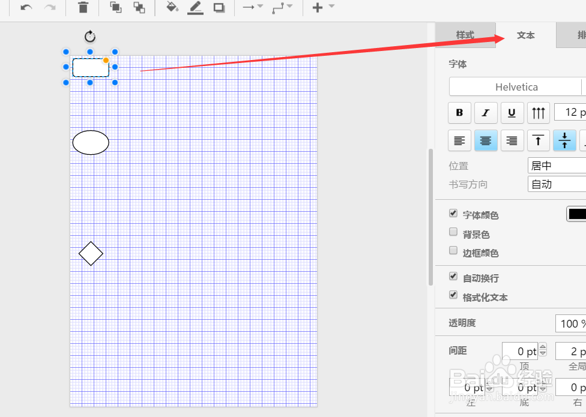
Task: Align text left
Action: (x=459, y=140)
